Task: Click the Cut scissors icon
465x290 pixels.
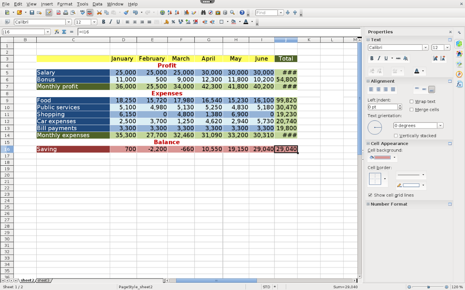Action: click(99, 13)
